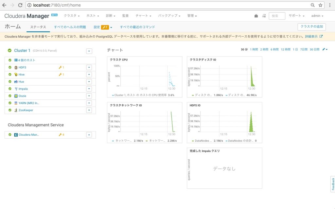The height and width of the screenshot is (209, 335).
Task: Open チャート menu in navbar
Action: pyautogui.click(x=143, y=16)
